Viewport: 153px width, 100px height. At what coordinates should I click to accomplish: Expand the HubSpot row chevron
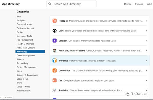pyautogui.click(x=146, y=21)
